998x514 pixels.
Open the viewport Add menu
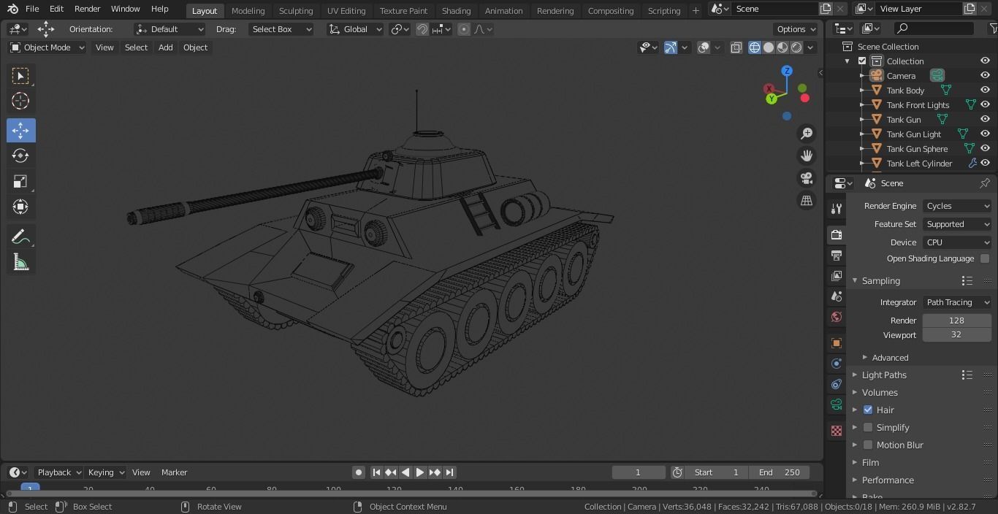166,47
